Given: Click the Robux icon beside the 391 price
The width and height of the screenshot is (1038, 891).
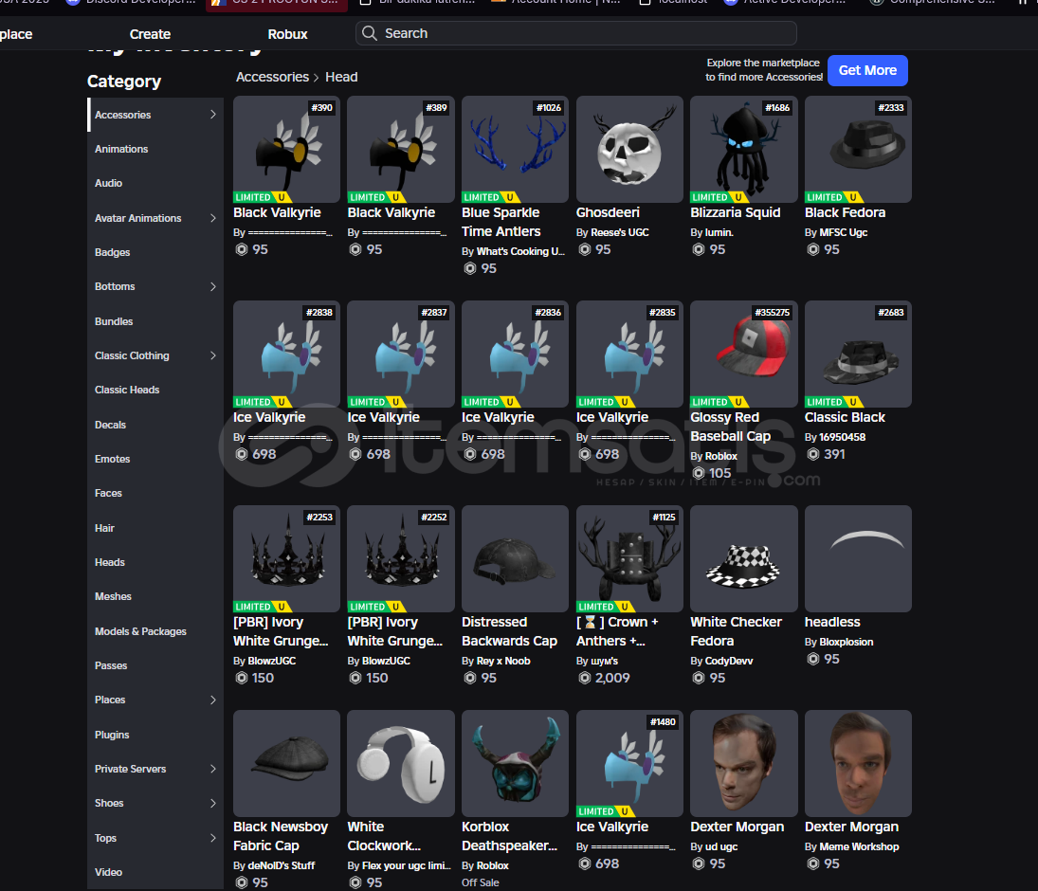Looking at the screenshot, I should tap(813, 454).
